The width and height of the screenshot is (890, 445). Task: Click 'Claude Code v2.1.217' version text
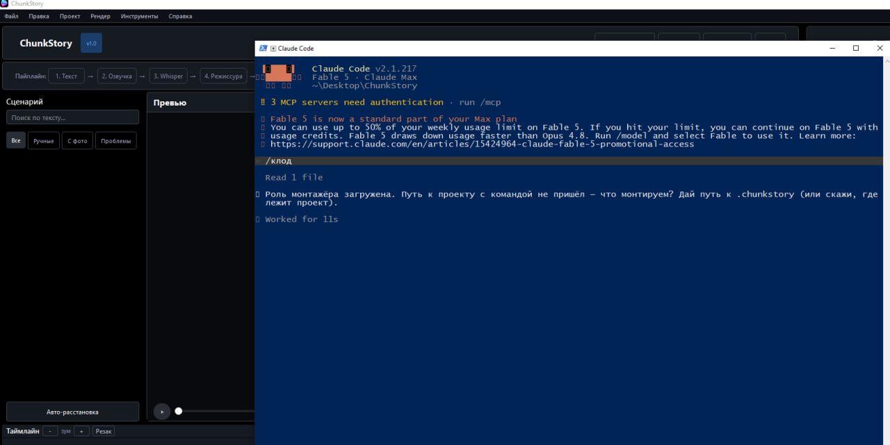364,69
